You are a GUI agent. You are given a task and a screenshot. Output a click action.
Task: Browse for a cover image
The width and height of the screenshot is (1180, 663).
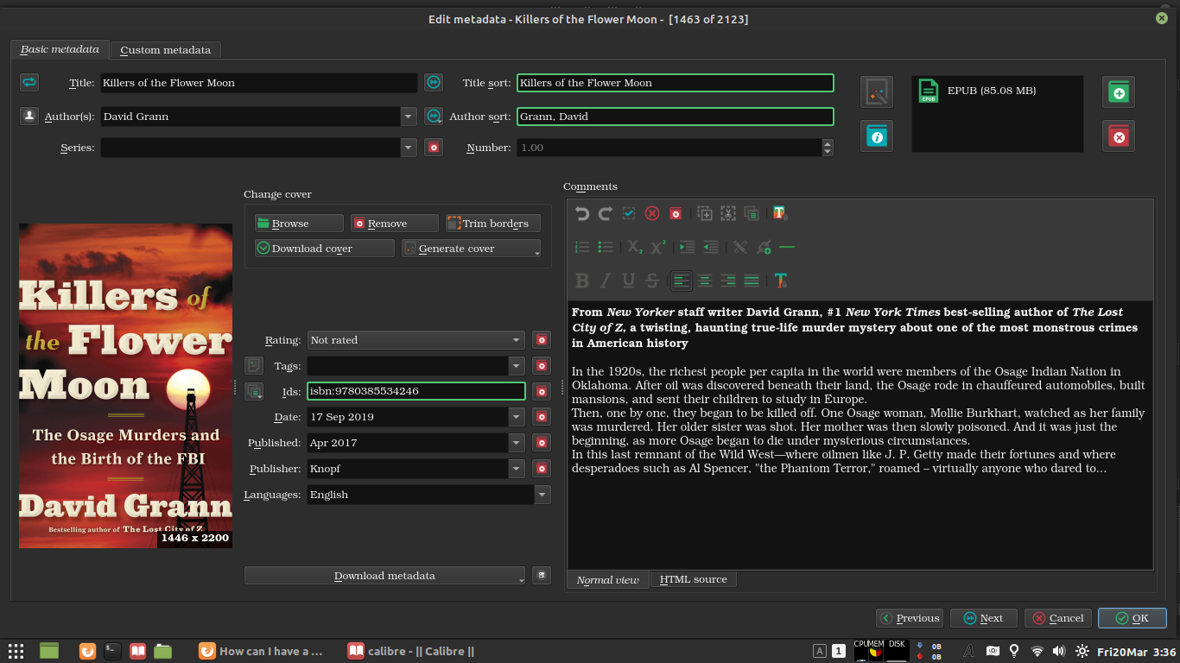point(299,224)
